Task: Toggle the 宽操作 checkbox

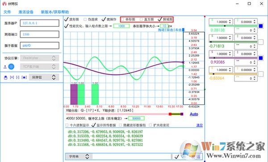Action: pyautogui.click(x=104, y=19)
